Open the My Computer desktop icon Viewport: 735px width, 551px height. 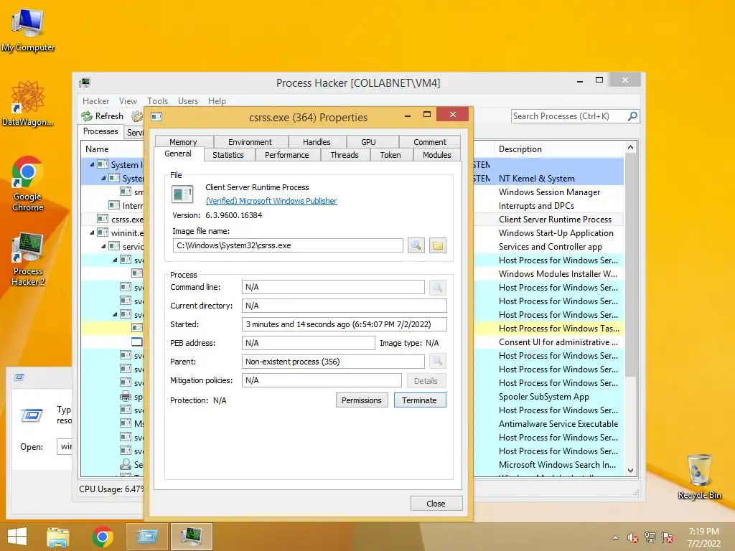pos(28,30)
